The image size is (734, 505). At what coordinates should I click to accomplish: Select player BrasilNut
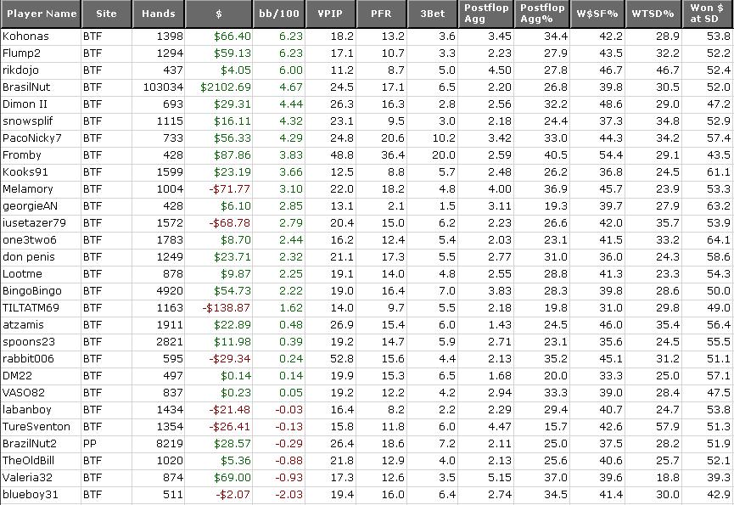[x=26, y=87]
